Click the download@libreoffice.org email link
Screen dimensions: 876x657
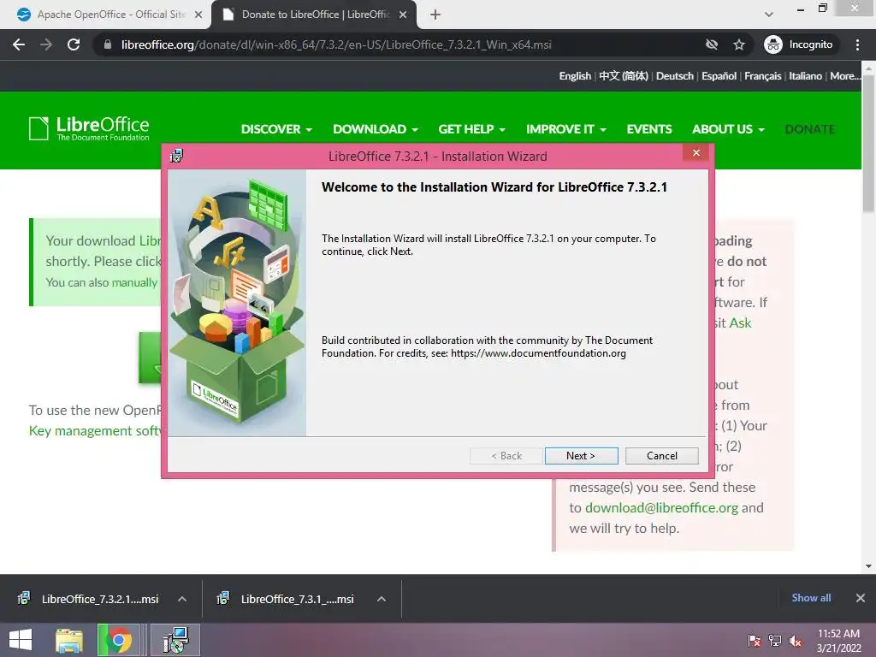tap(661, 508)
